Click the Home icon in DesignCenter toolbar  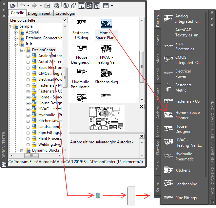[74, 6]
